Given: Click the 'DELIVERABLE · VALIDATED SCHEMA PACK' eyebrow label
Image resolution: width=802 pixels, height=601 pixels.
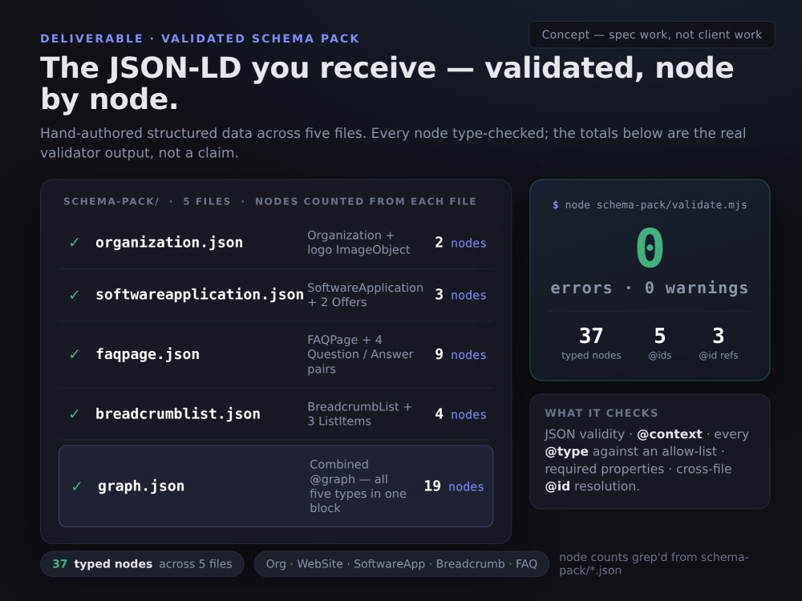Looking at the screenshot, I should tap(200, 38).
